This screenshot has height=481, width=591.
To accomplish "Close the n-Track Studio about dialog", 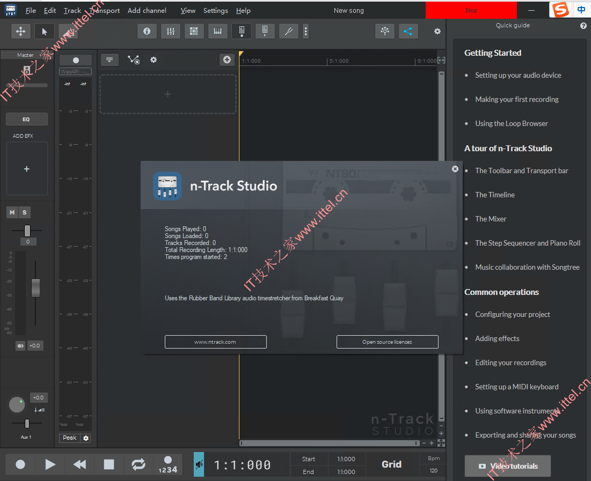I will [455, 169].
